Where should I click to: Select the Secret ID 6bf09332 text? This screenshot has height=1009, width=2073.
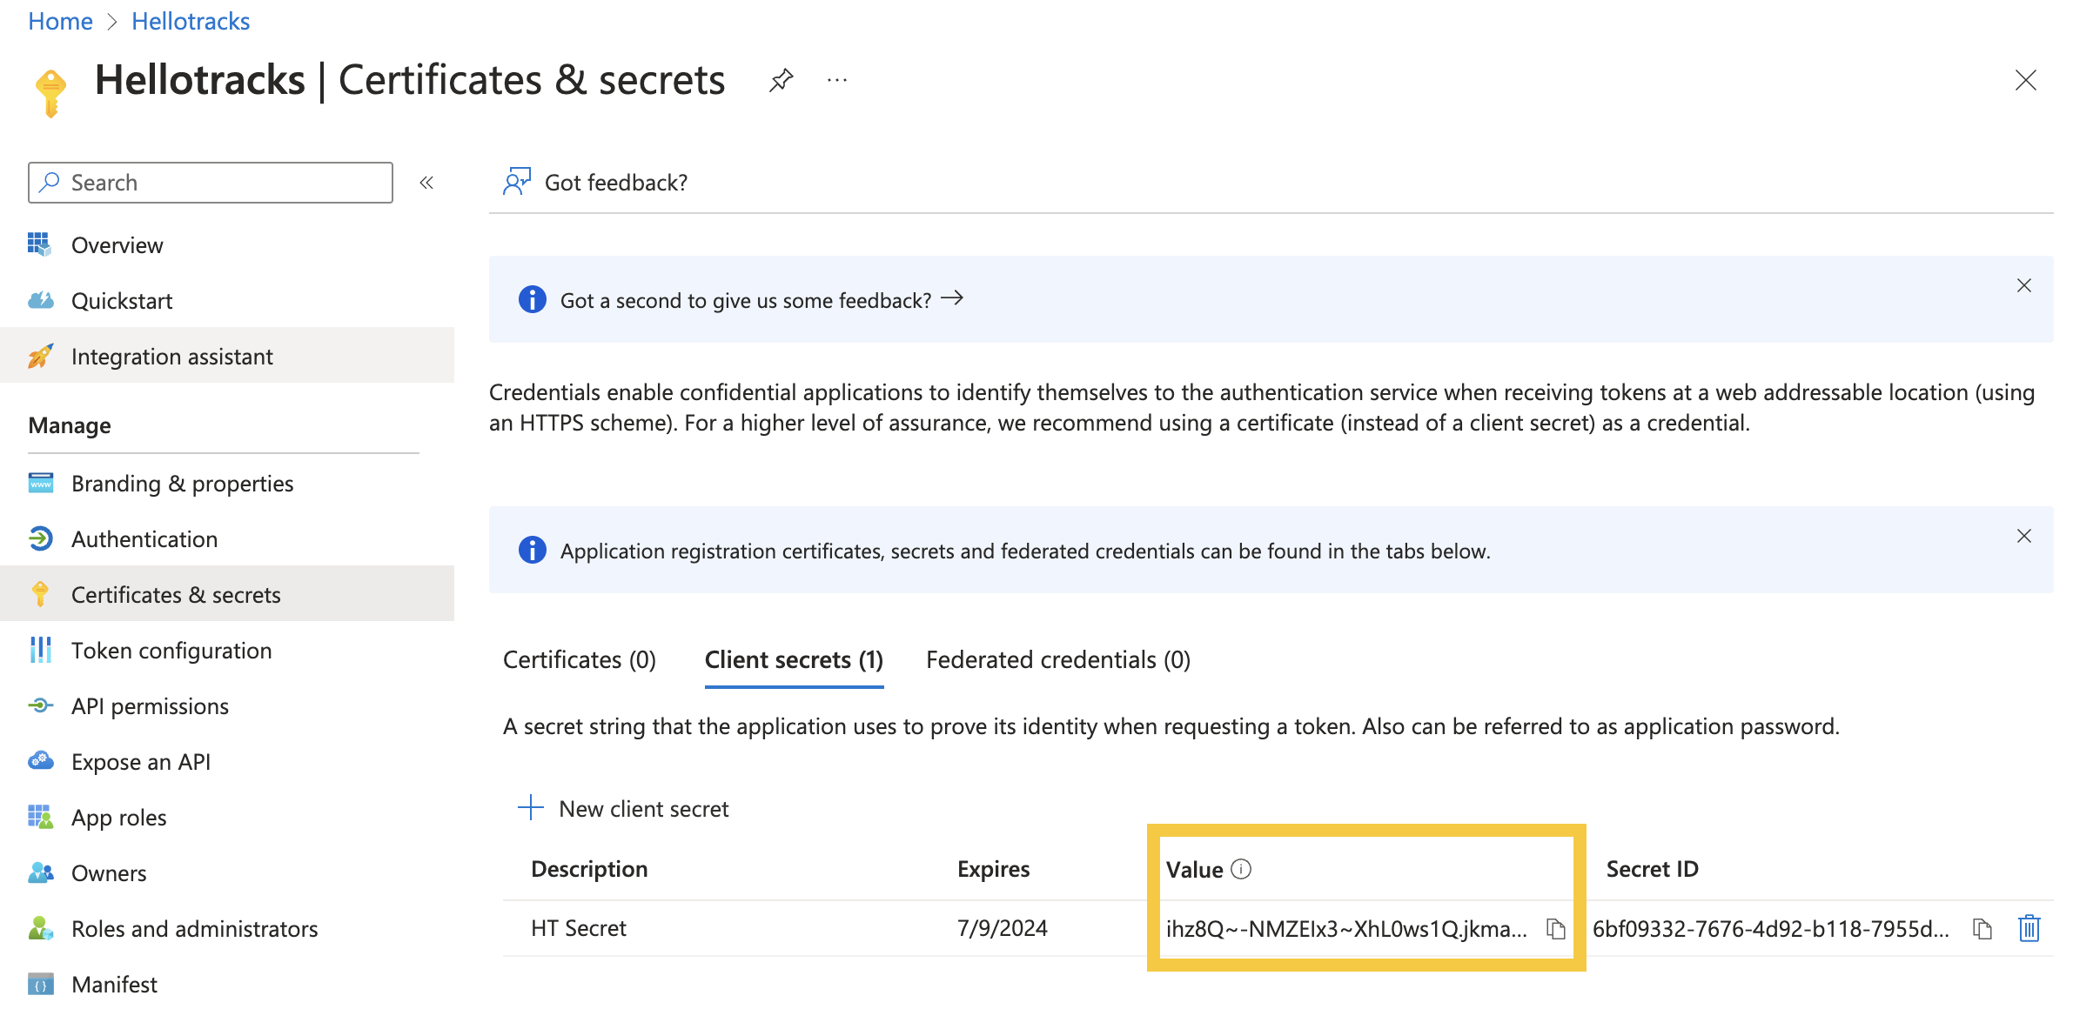[x=1771, y=929]
